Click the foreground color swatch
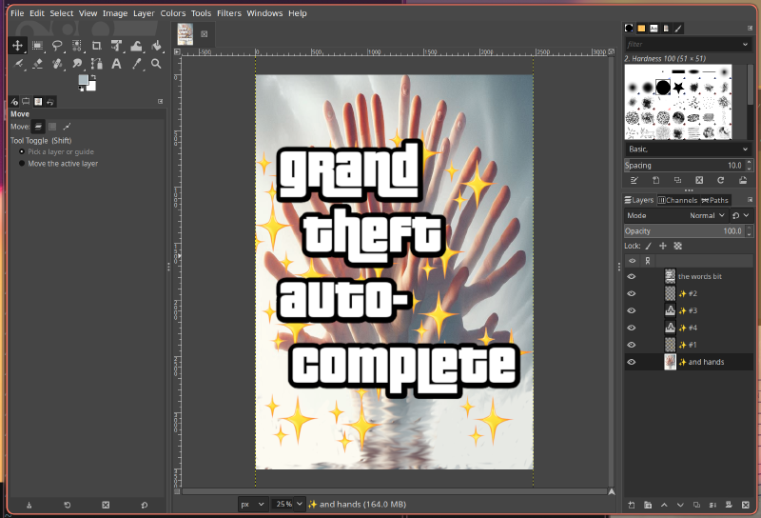The image size is (761, 518). (85, 80)
